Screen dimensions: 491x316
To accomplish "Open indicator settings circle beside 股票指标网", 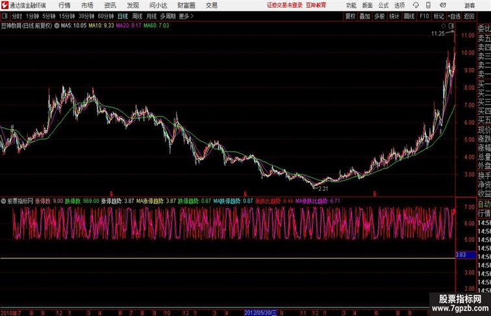I will [x=3, y=201].
